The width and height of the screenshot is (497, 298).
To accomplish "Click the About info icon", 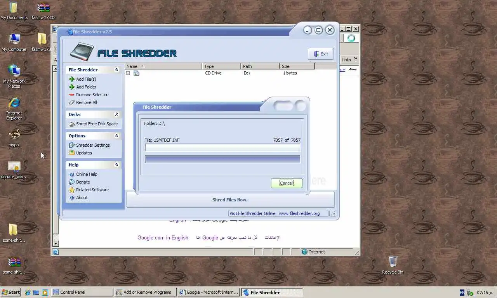I will [x=71, y=198].
